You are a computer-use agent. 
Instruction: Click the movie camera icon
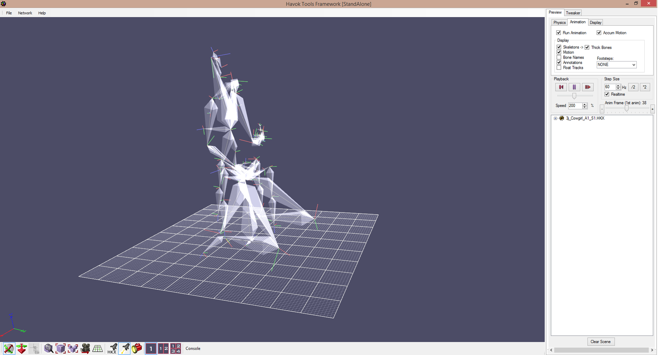[x=85, y=348]
